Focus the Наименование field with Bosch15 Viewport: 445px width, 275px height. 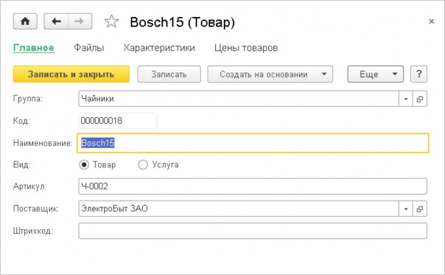coord(253,143)
